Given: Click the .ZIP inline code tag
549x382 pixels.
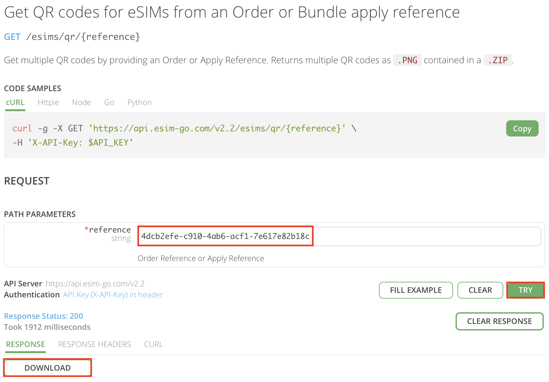Looking at the screenshot, I should tap(498, 60).
